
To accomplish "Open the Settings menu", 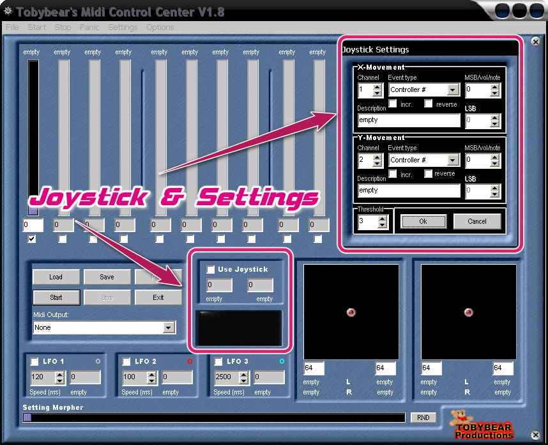I will (123, 27).
